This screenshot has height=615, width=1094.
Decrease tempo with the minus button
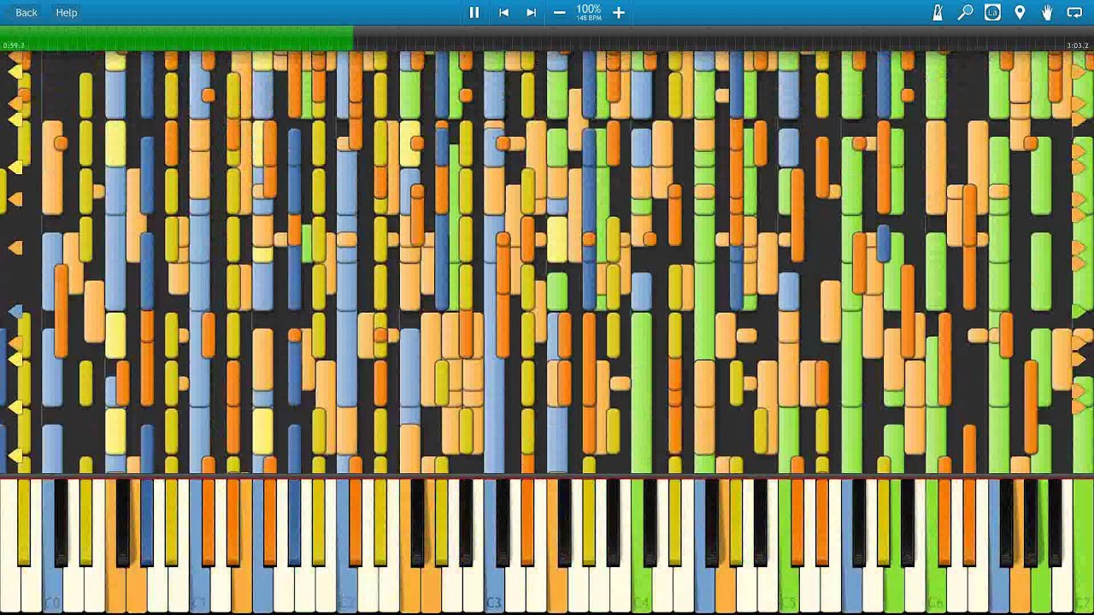559,12
